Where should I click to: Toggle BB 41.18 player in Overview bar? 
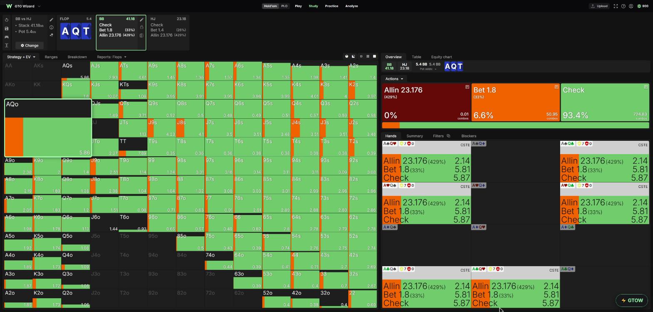click(x=389, y=67)
